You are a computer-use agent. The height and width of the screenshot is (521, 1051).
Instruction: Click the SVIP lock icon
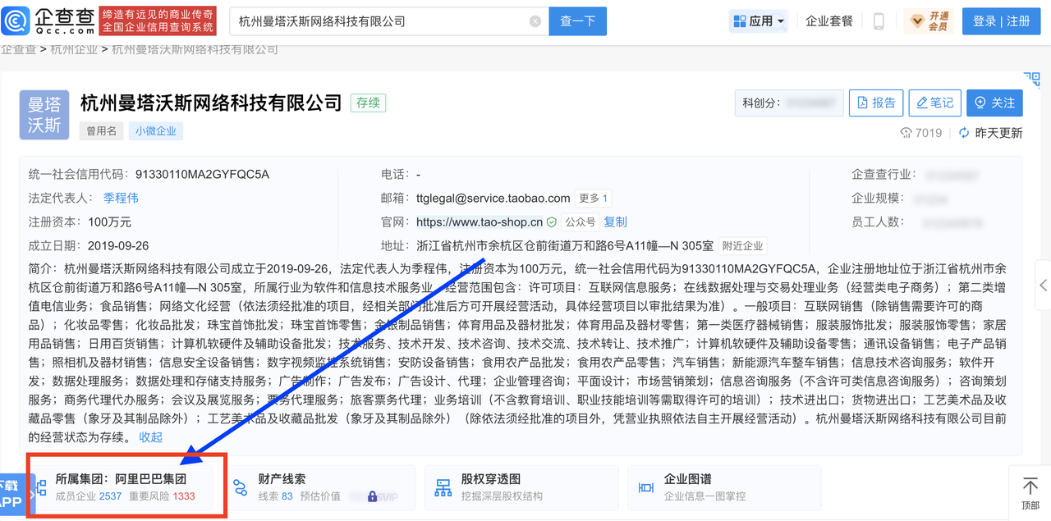pyautogui.click(x=373, y=496)
